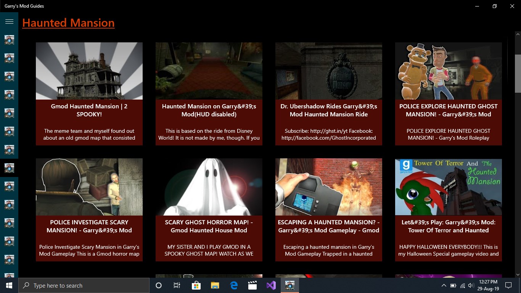The height and width of the screenshot is (293, 521).
Task: Click the highlighted active sidebar category icon
Action: pos(9,168)
